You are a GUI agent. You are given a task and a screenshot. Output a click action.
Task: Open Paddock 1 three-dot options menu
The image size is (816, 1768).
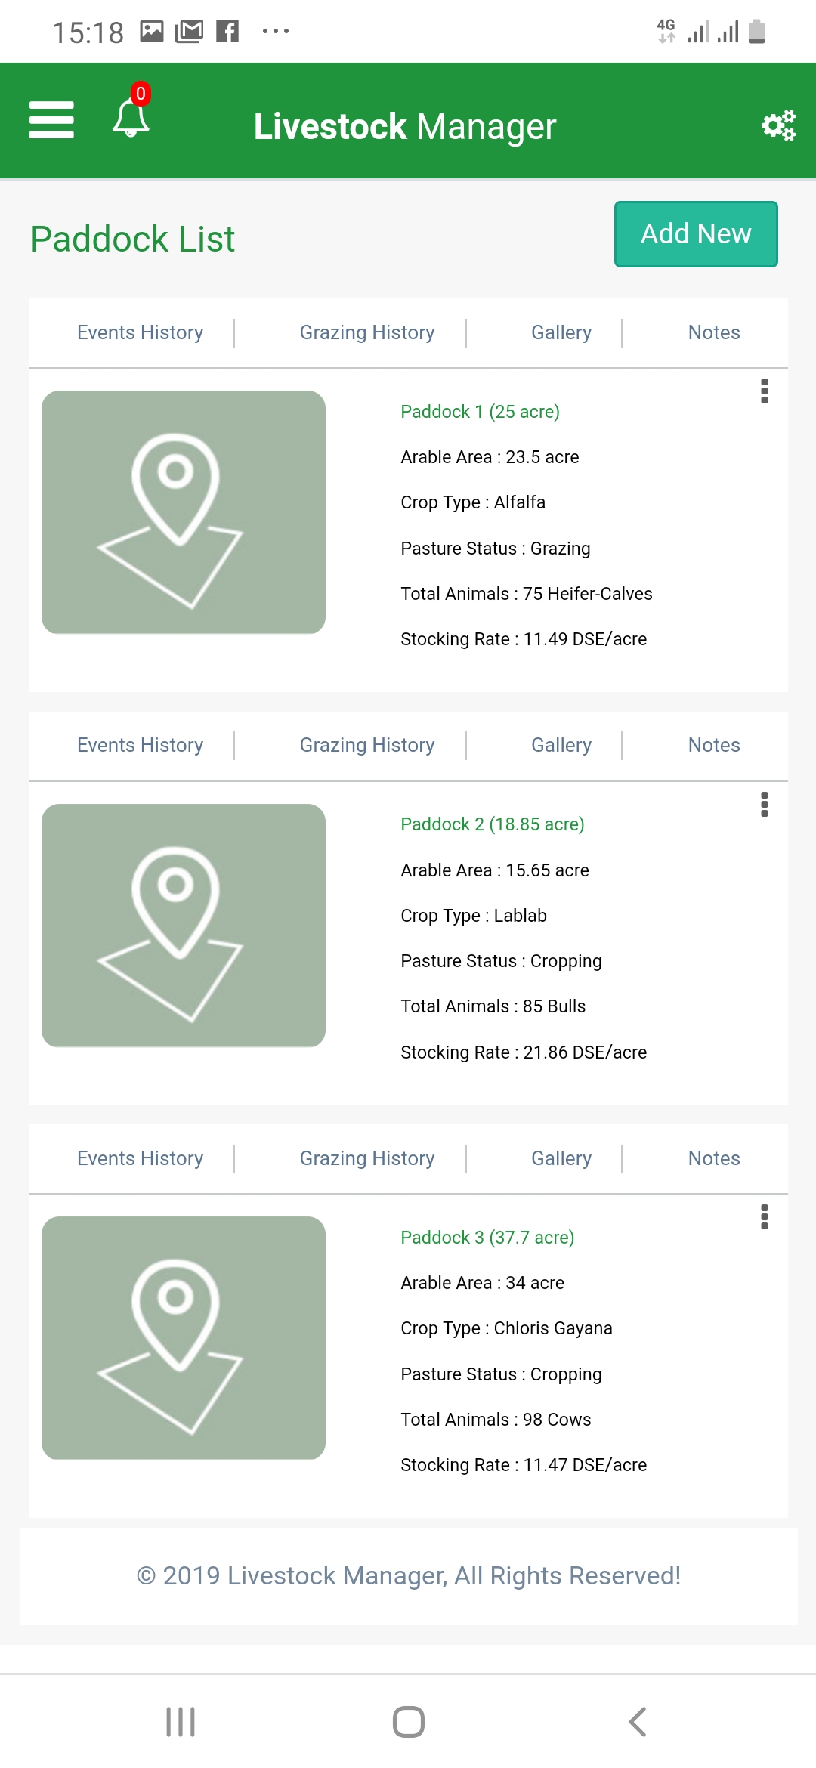(x=764, y=391)
